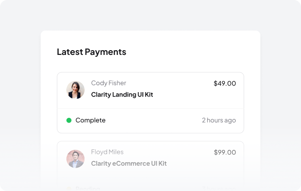Click the "2 hours ago" timestamp
Screen dimensions: 301x191
click(x=219, y=120)
